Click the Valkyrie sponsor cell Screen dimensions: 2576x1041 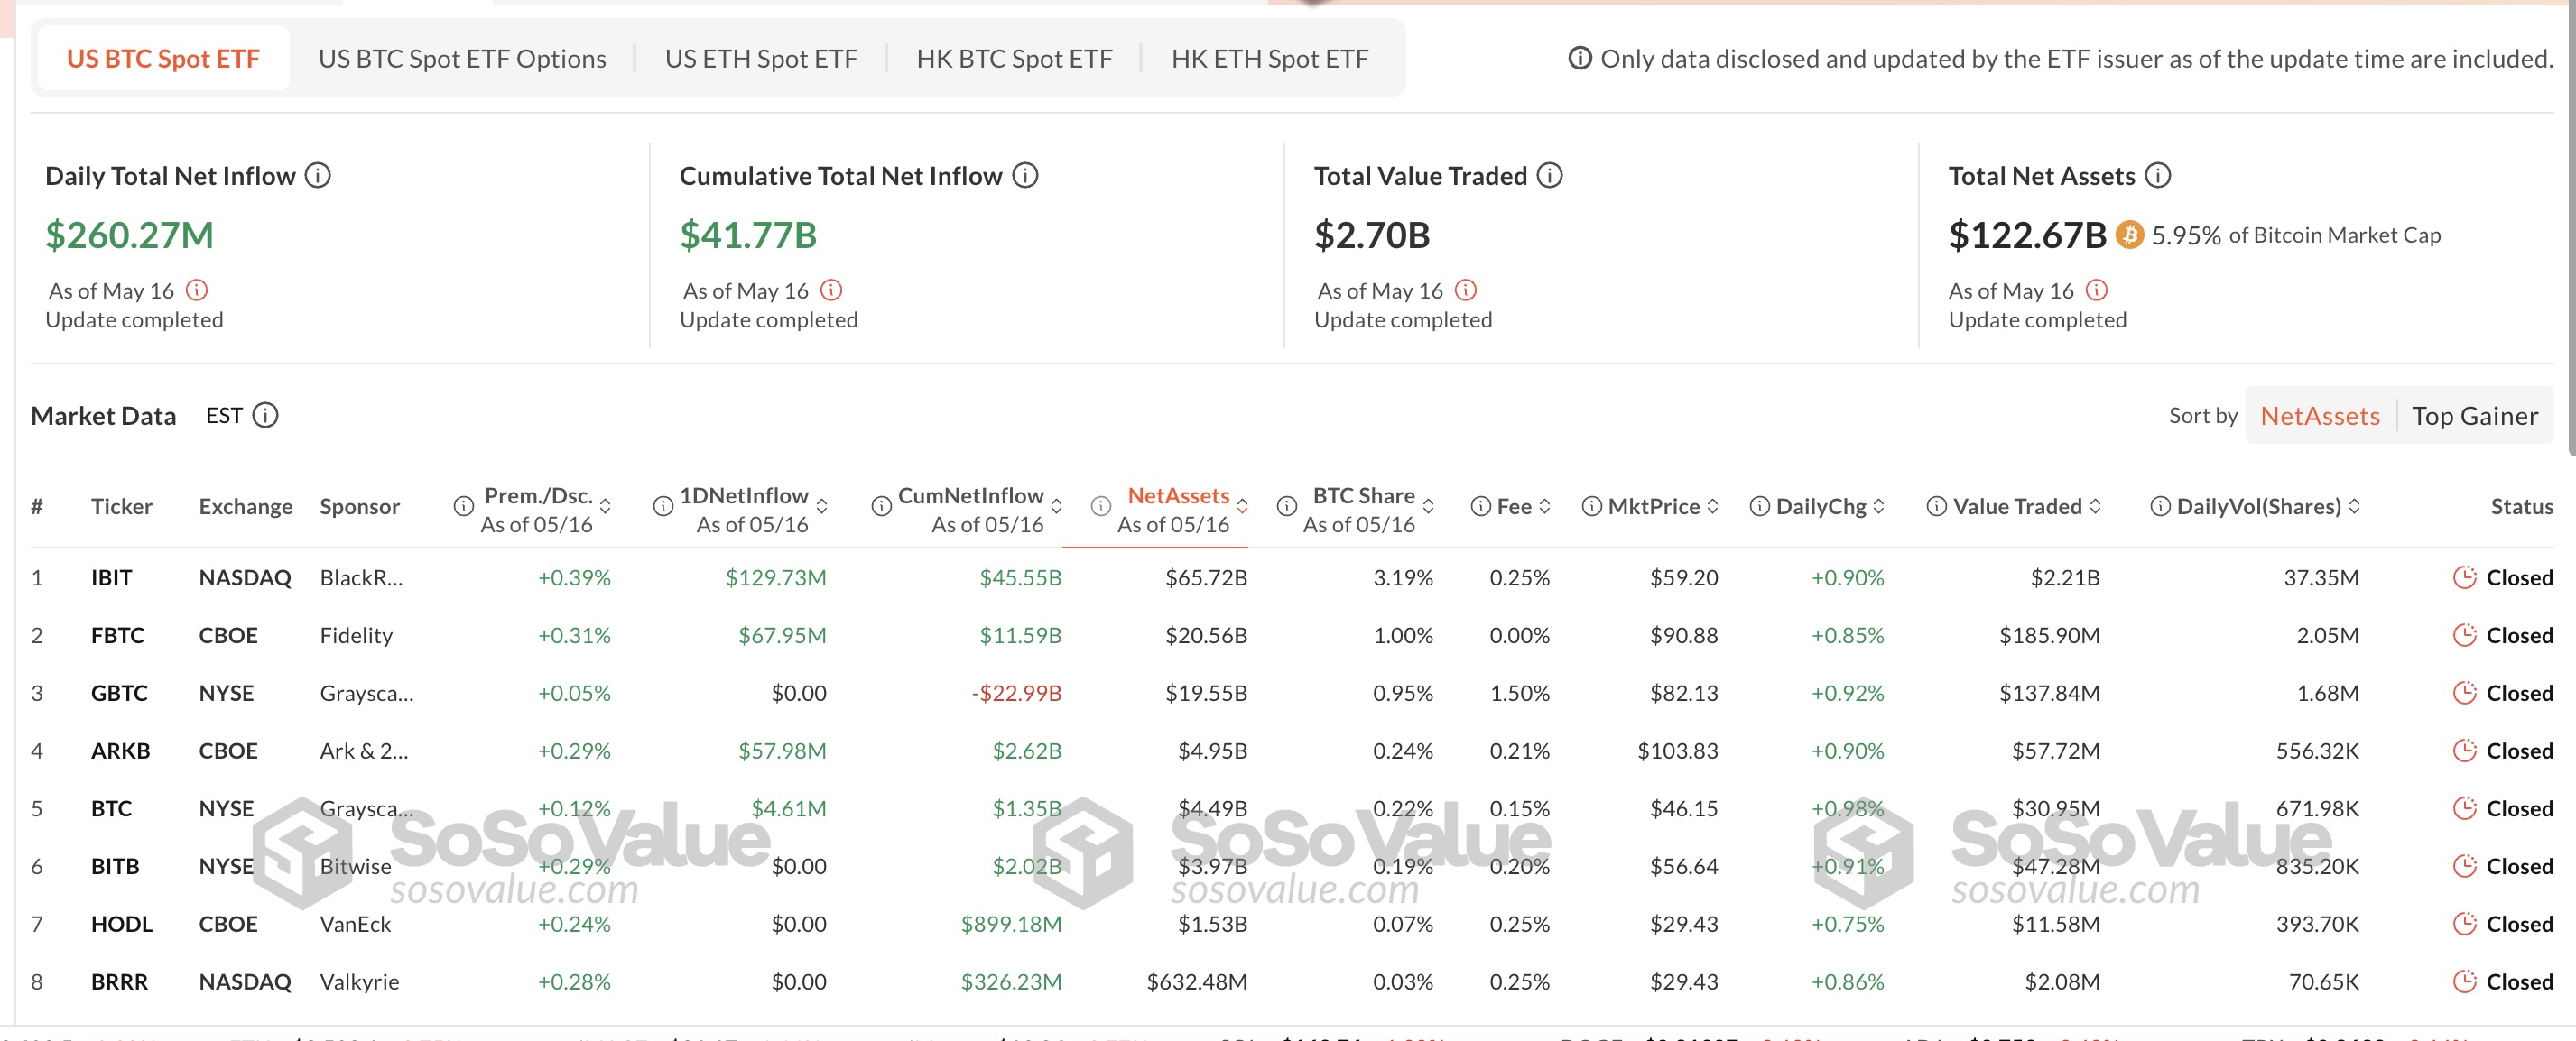pos(359,982)
